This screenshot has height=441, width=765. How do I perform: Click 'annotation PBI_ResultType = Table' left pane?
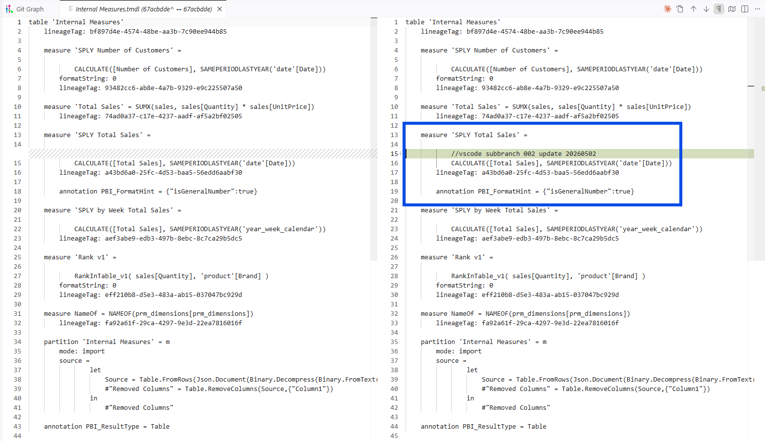[106, 427]
